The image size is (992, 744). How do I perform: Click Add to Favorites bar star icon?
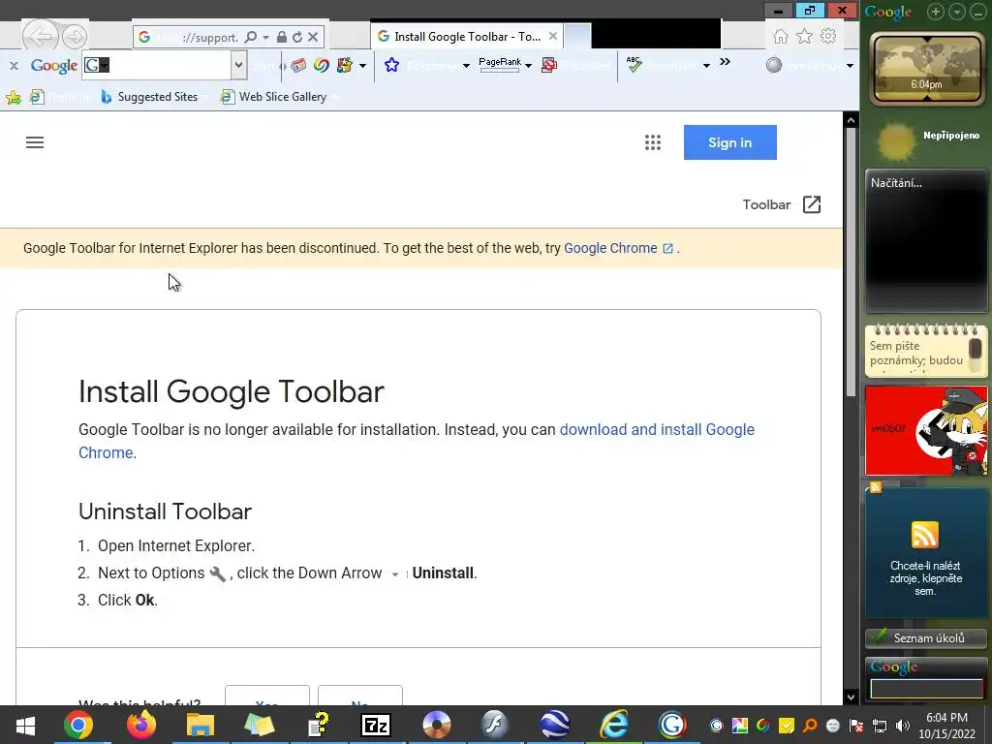coord(14,97)
